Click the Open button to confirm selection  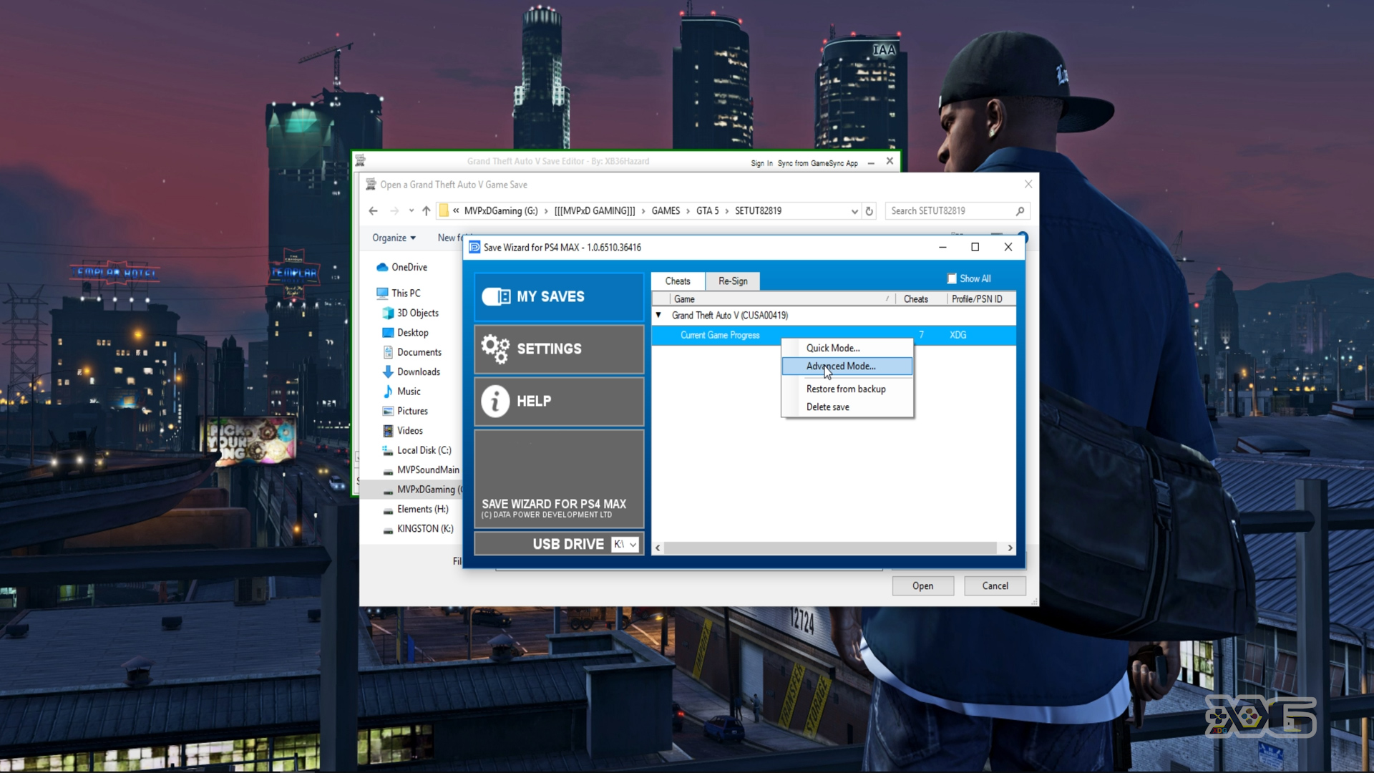tap(922, 585)
